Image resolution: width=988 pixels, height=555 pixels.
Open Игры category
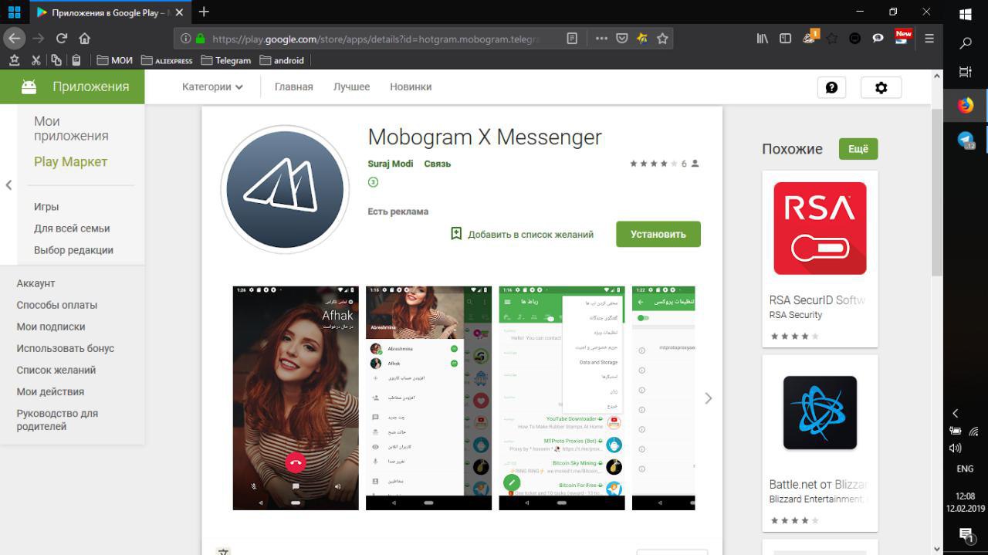[x=46, y=207]
